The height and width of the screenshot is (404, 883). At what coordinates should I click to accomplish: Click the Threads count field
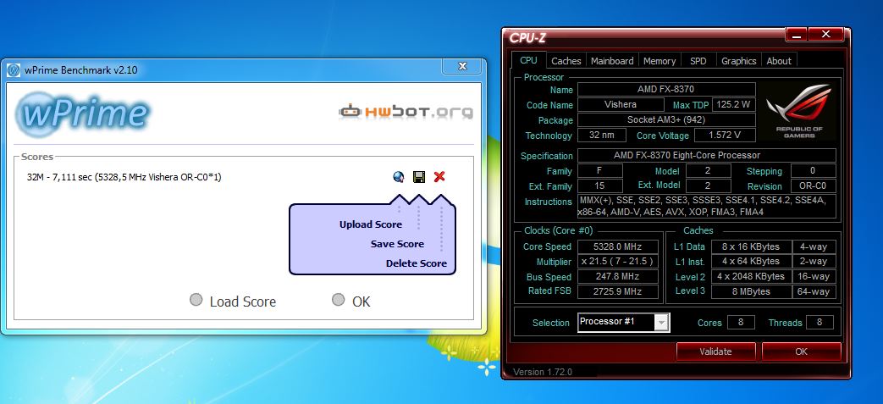pyautogui.click(x=820, y=323)
